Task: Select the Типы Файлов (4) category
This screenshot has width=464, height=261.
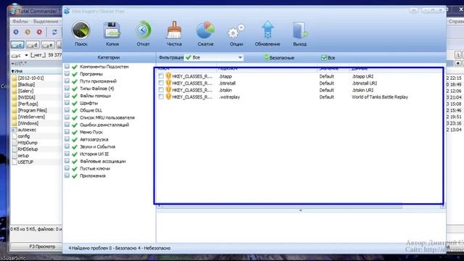Action: click(x=96, y=88)
